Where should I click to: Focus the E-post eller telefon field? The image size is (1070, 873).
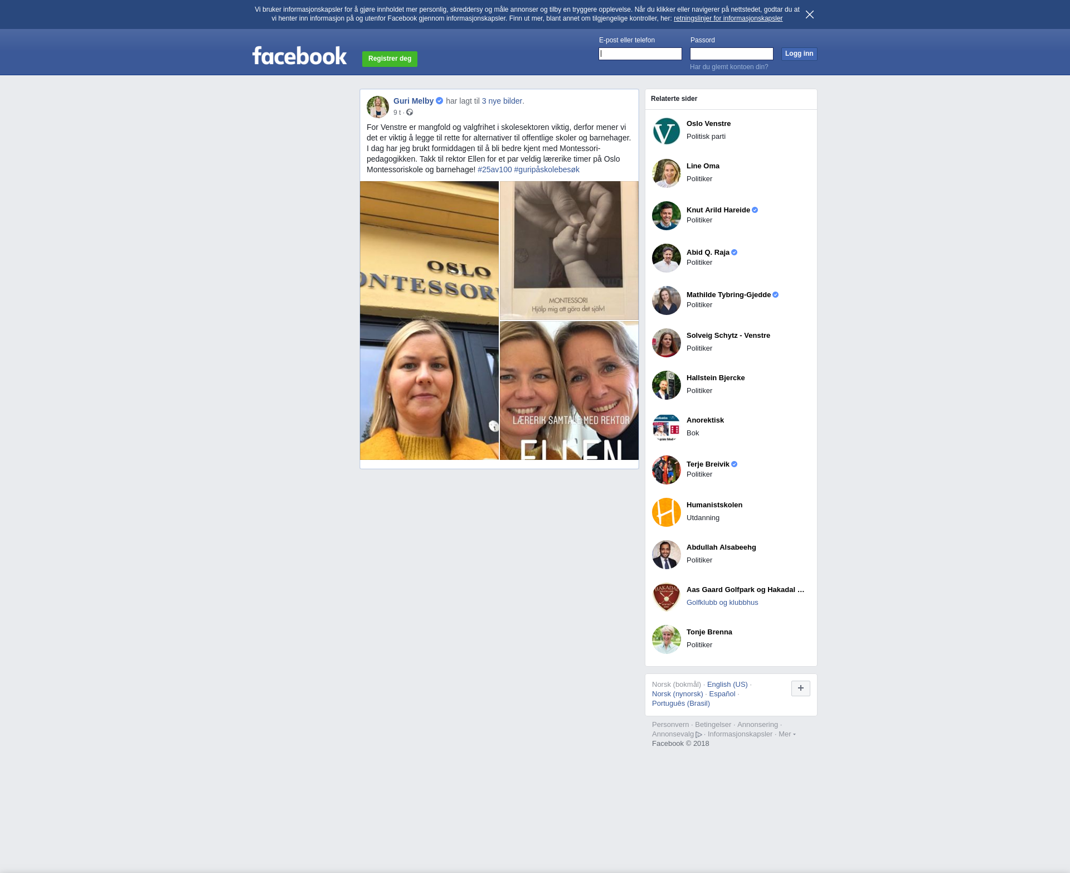(x=640, y=54)
